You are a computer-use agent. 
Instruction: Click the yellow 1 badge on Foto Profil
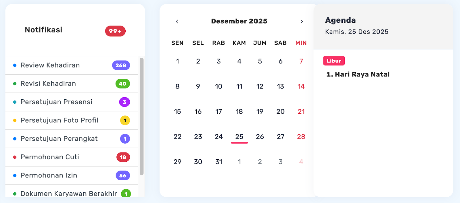125,121
